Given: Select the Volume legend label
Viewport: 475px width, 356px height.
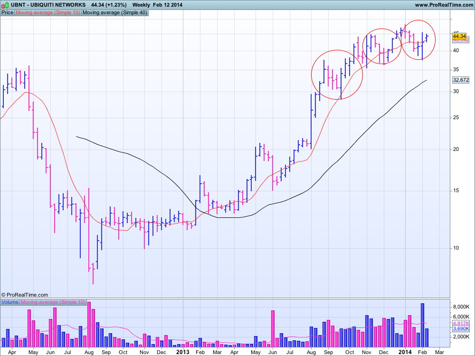Looking at the screenshot, I should coord(9,302).
